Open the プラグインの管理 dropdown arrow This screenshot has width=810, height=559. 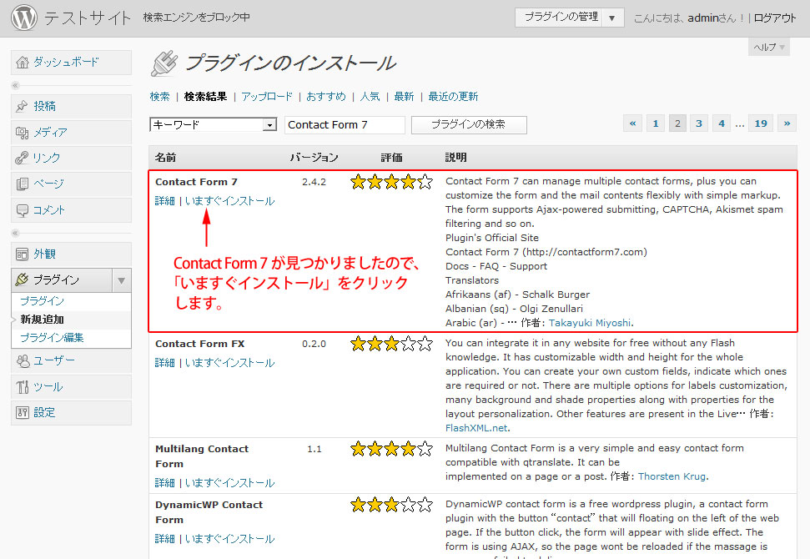612,18
